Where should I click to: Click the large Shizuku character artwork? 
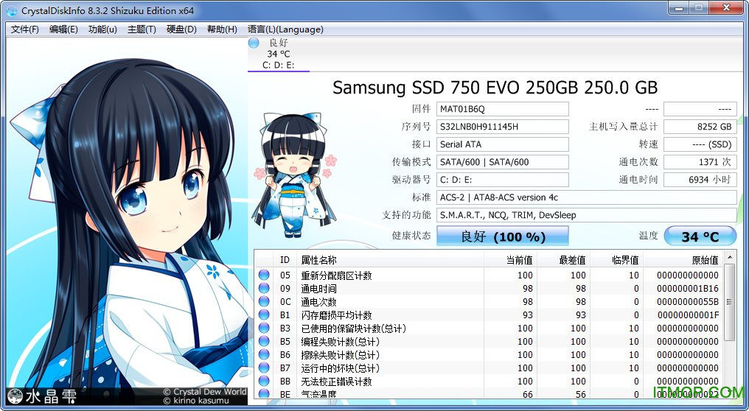pos(127,222)
